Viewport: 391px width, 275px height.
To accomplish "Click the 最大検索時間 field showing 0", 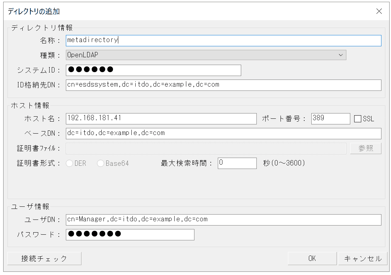I will coord(237,163).
